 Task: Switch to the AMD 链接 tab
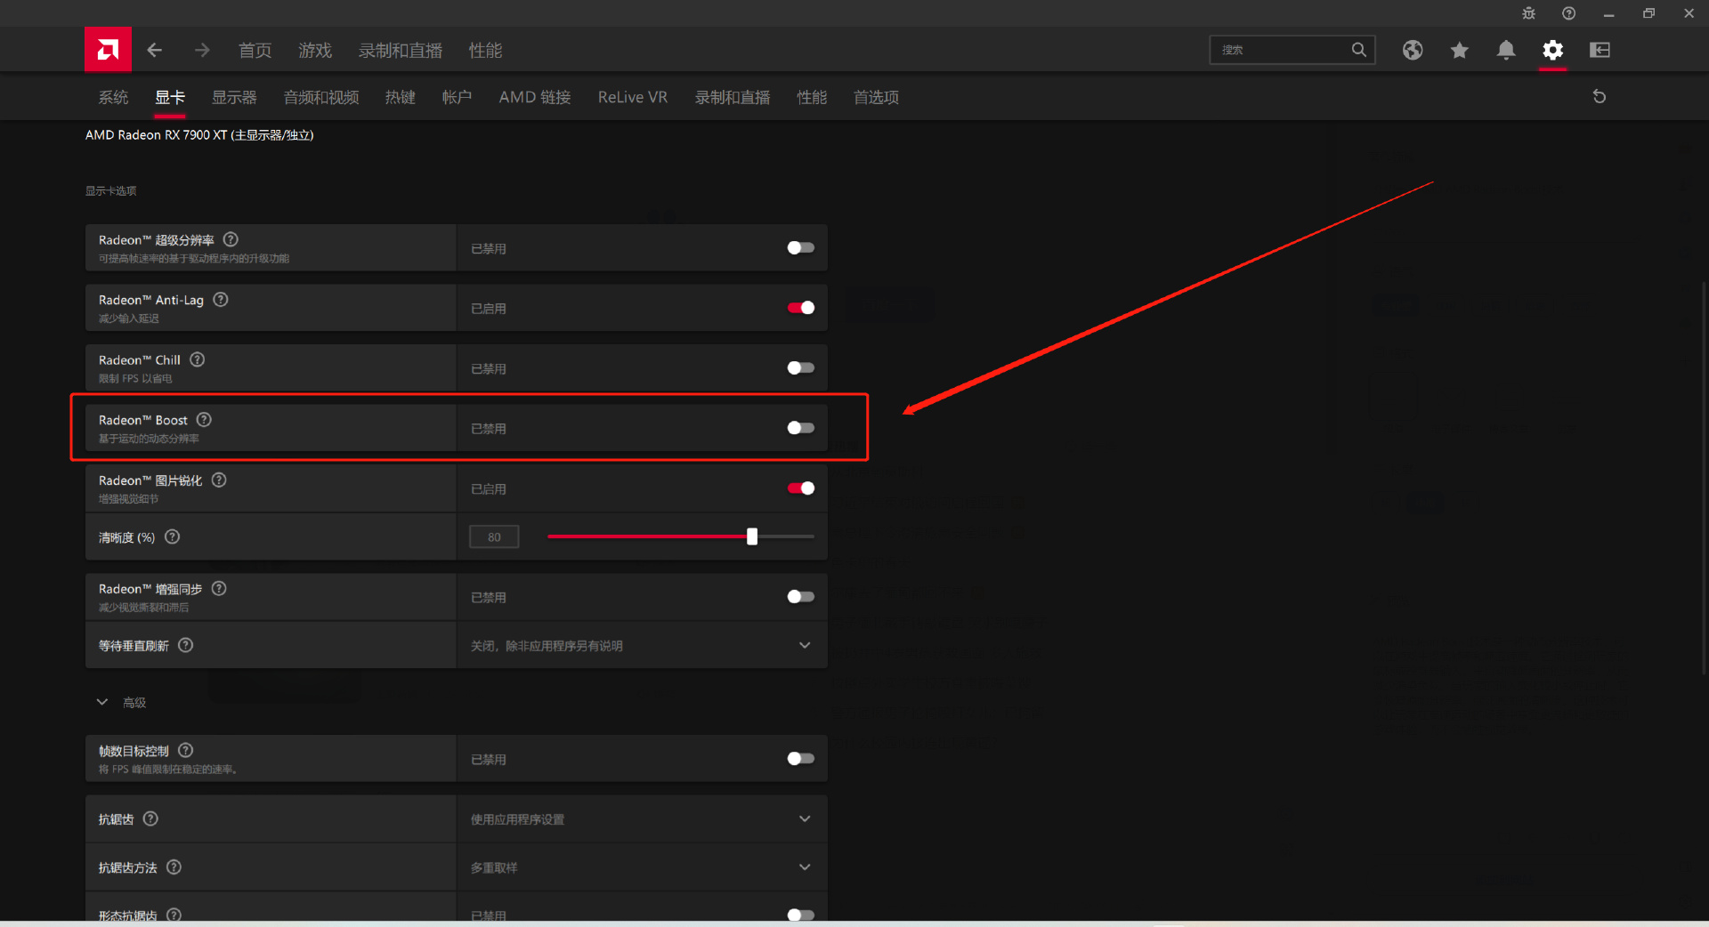(535, 97)
